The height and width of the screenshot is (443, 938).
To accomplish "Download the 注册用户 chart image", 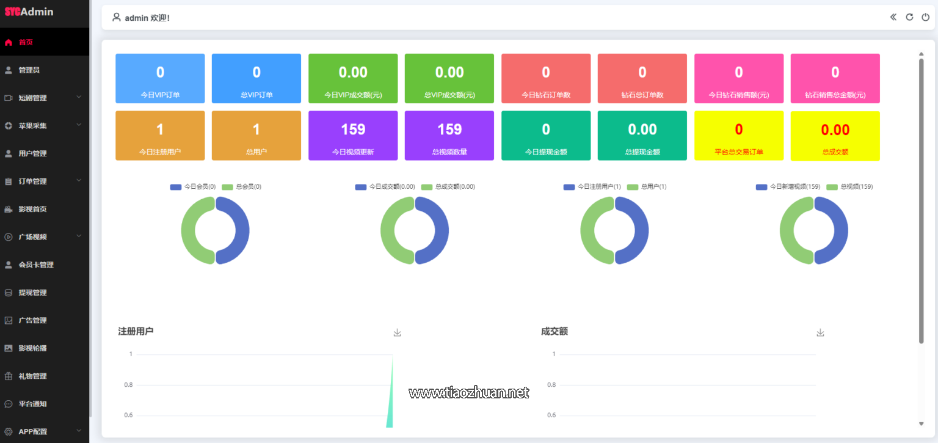I will pyautogui.click(x=398, y=332).
